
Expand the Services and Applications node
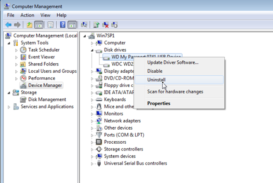tap(9, 107)
